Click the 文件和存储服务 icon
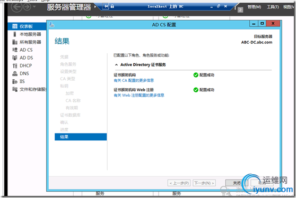The height and width of the screenshot is (198, 296). tap(15, 89)
